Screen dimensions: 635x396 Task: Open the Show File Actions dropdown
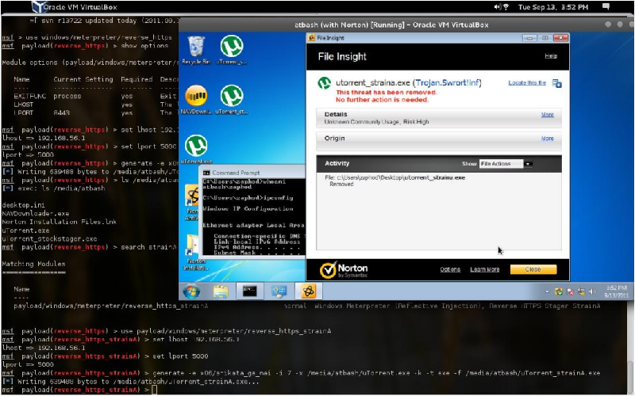tap(506, 164)
